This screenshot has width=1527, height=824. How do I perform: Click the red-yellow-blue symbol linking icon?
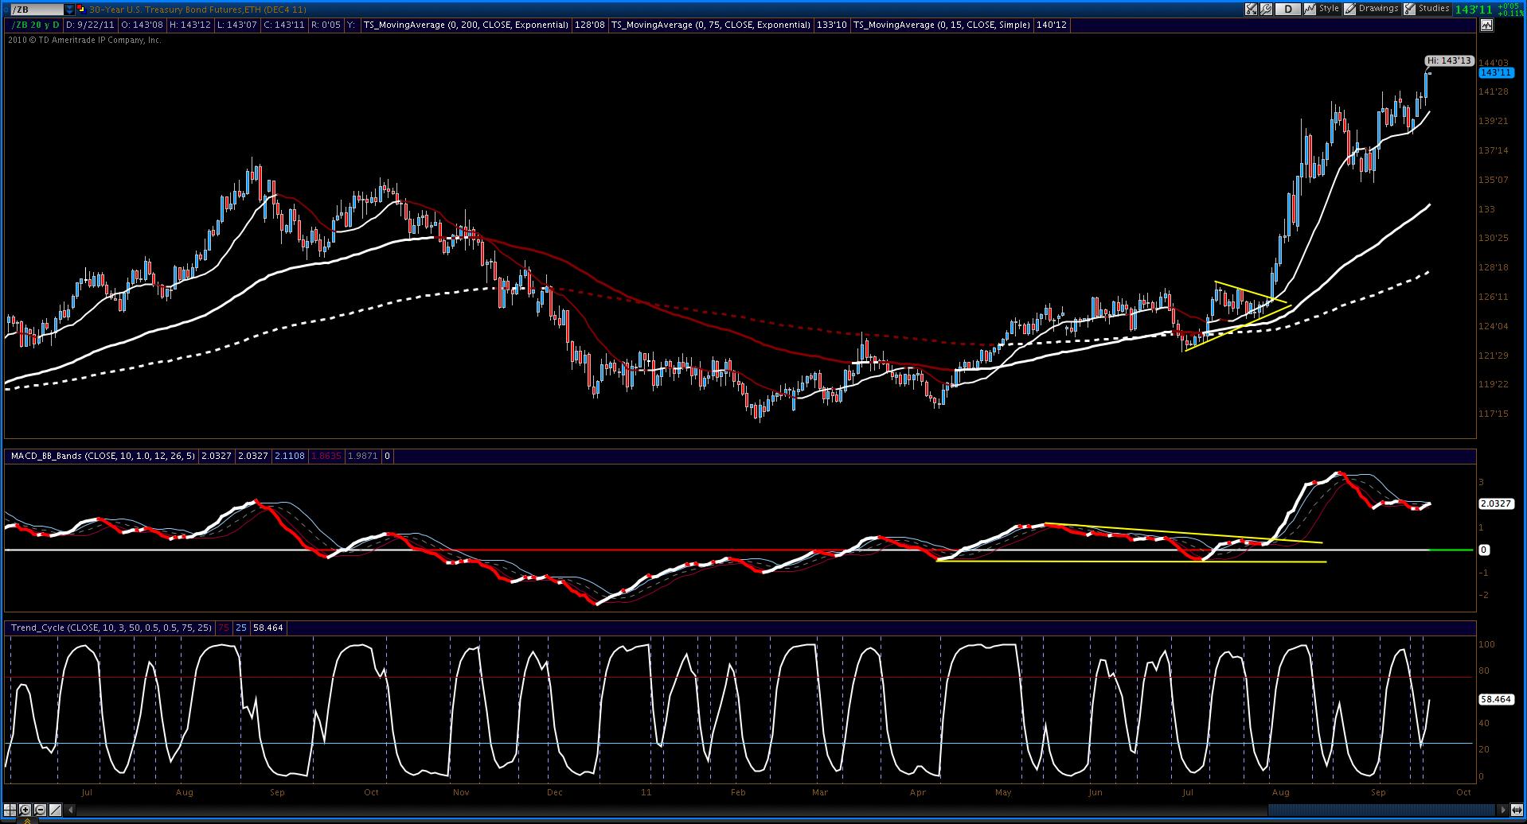(80, 10)
